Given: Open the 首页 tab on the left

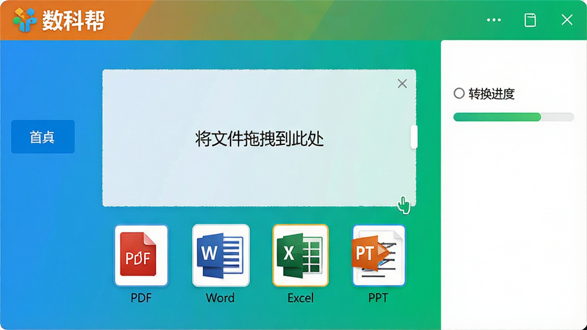Looking at the screenshot, I should point(42,137).
